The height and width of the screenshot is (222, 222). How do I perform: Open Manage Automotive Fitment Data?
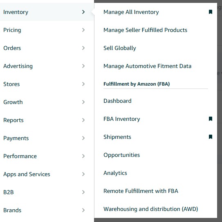[147, 66]
